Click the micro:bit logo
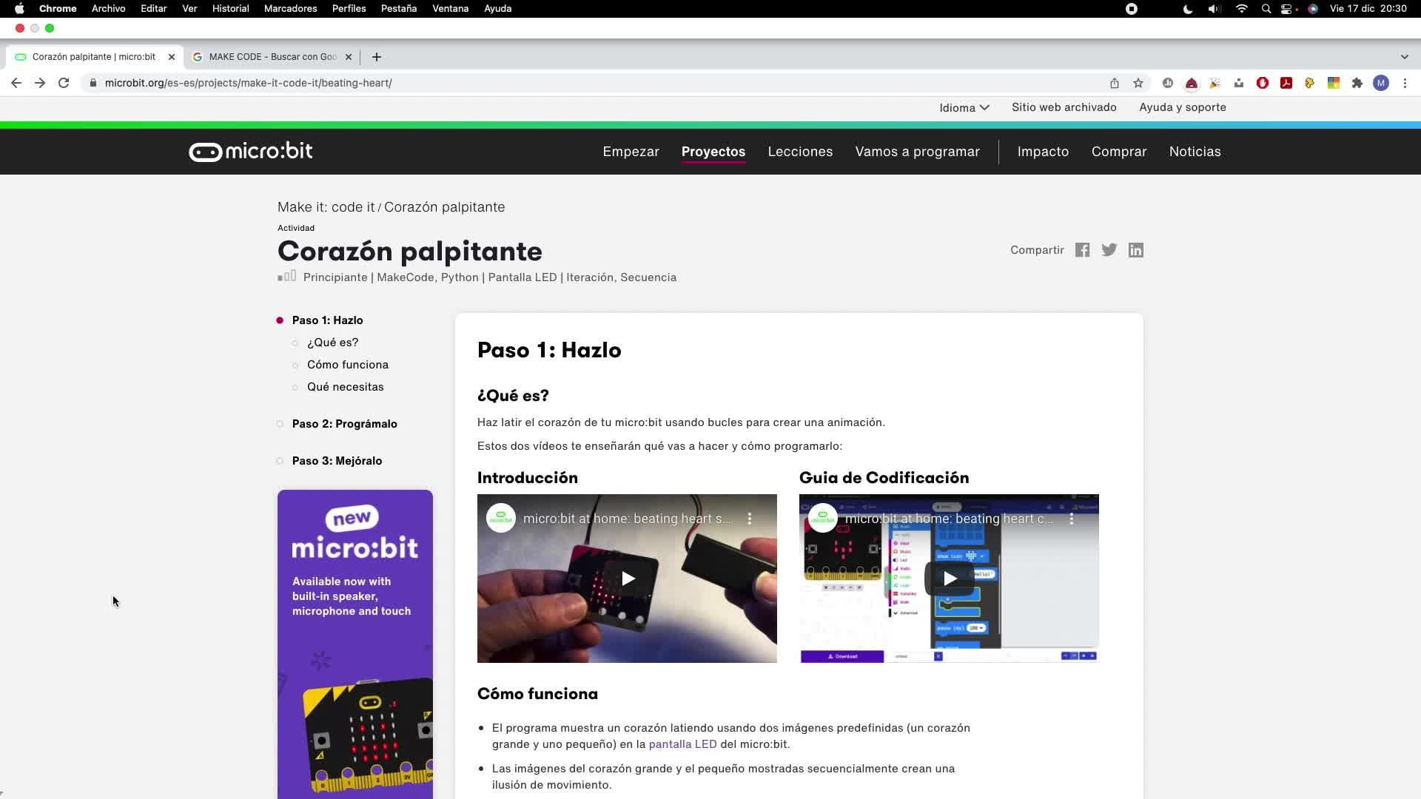This screenshot has height=799, width=1421. coord(250,152)
